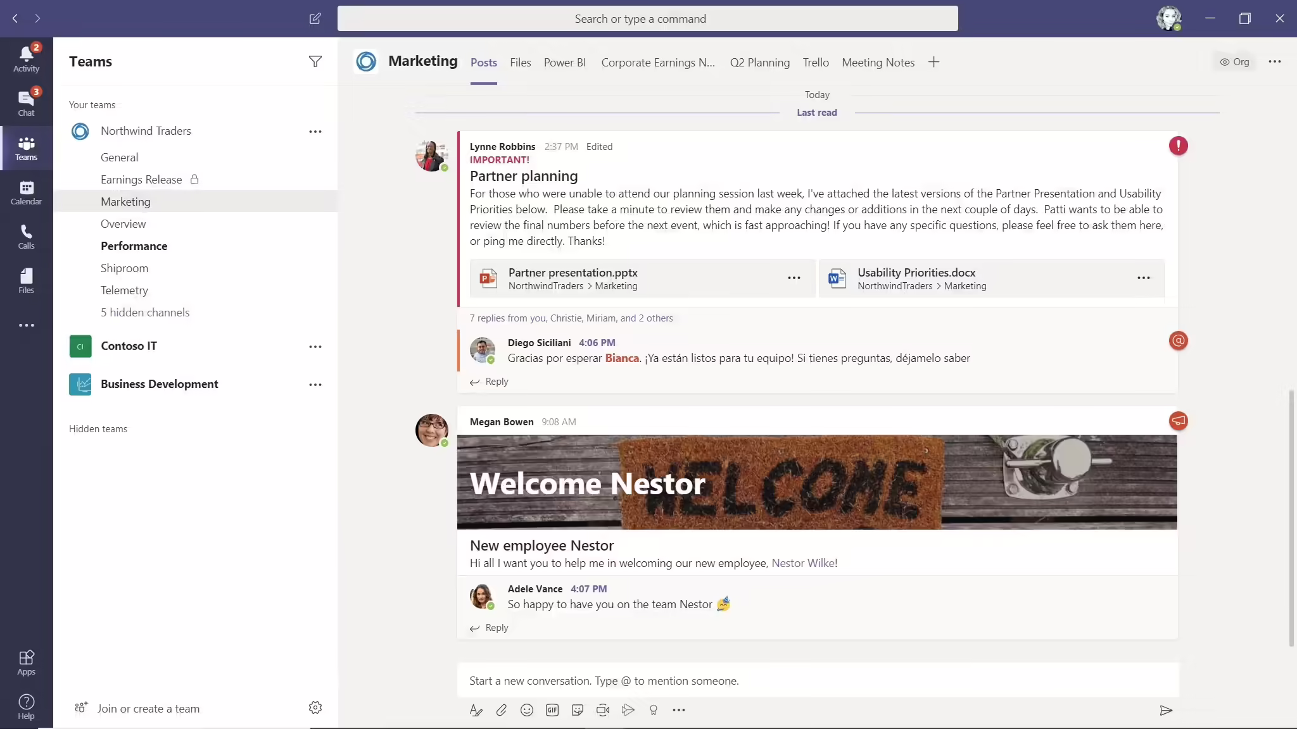Open more options for Partner presentation.pptx
Viewport: 1297px width, 729px height.
coord(794,278)
